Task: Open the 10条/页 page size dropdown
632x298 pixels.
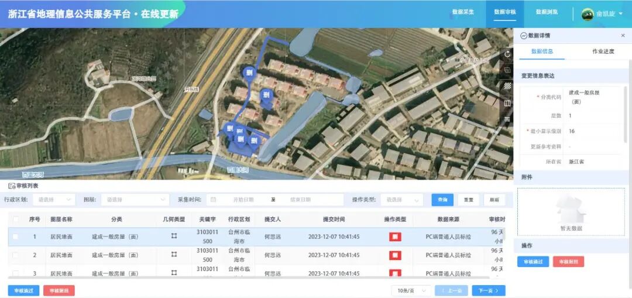Action: (x=411, y=290)
